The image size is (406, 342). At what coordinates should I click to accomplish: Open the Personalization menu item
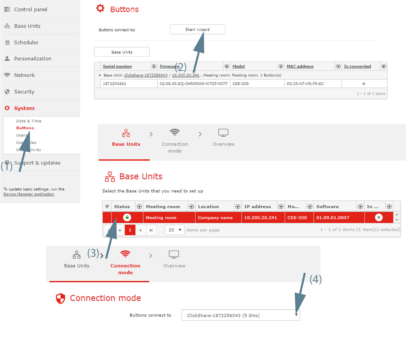(x=33, y=59)
